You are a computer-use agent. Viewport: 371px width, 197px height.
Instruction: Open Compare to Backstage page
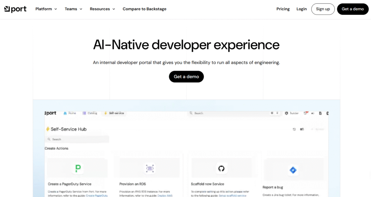[x=144, y=9]
